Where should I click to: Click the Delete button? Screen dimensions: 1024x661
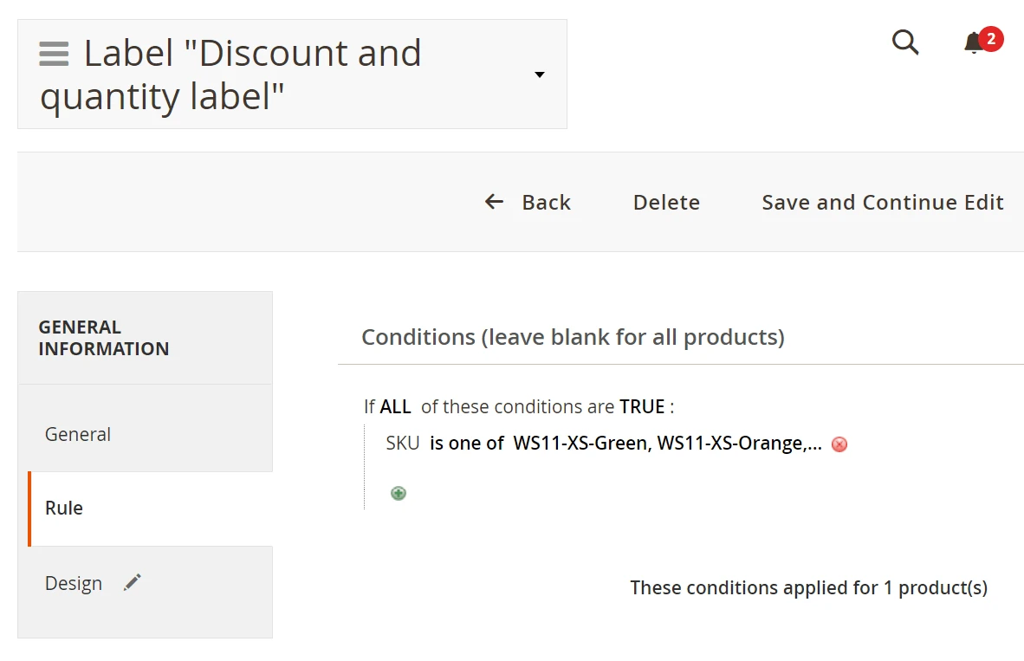tap(666, 203)
